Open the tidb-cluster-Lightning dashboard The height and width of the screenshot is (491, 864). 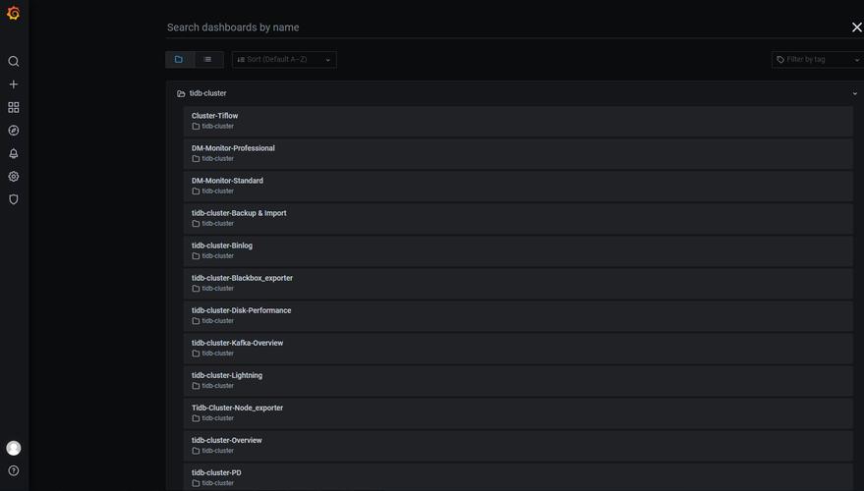pyautogui.click(x=518, y=381)
